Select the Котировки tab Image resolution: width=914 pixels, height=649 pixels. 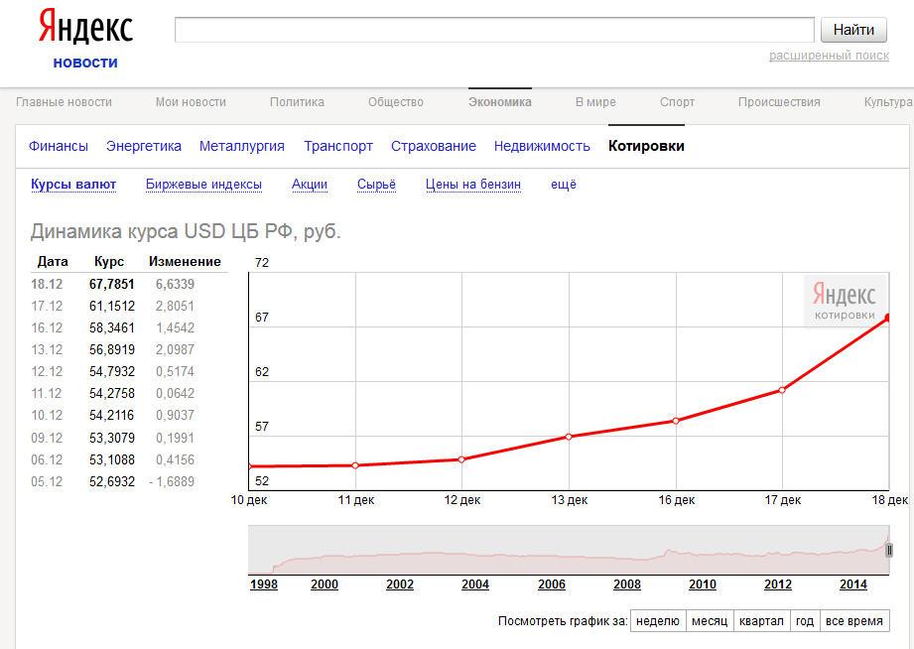click(646, 146)
